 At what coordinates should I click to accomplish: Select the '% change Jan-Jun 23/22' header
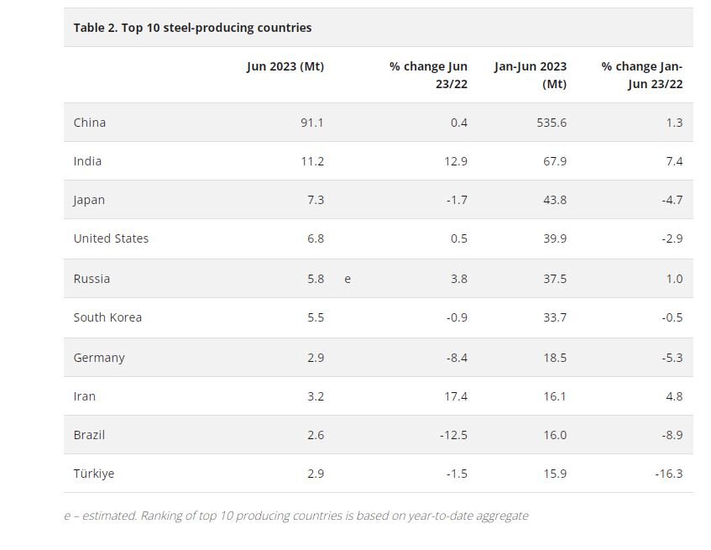(641, 75)
